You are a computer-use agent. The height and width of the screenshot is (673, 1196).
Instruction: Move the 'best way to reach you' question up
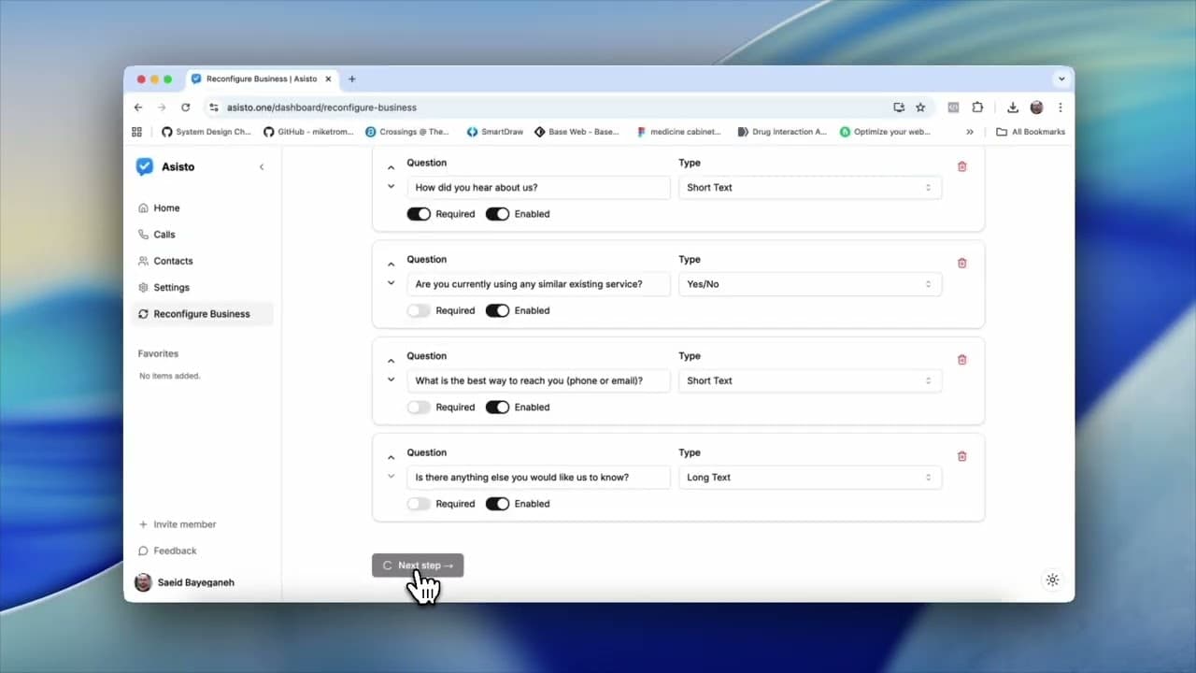pyautogui.click(x=391, y=359)
